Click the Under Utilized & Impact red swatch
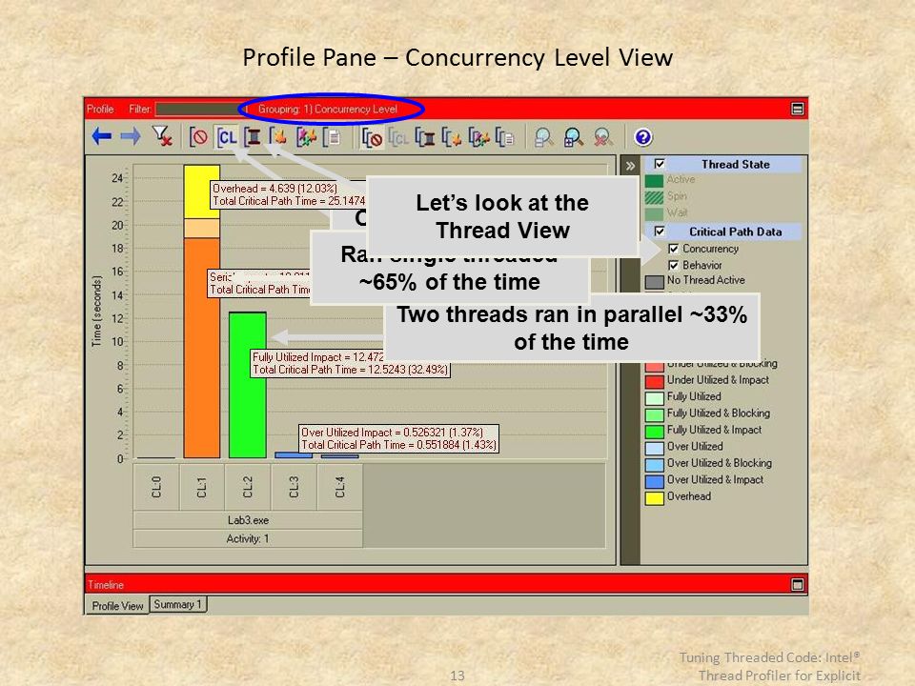Image resolution: width=915 pixels, height=686 pixels. [x=654, y=381]
